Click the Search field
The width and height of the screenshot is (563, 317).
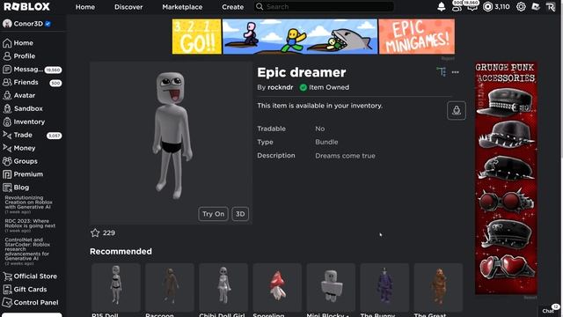324,6
